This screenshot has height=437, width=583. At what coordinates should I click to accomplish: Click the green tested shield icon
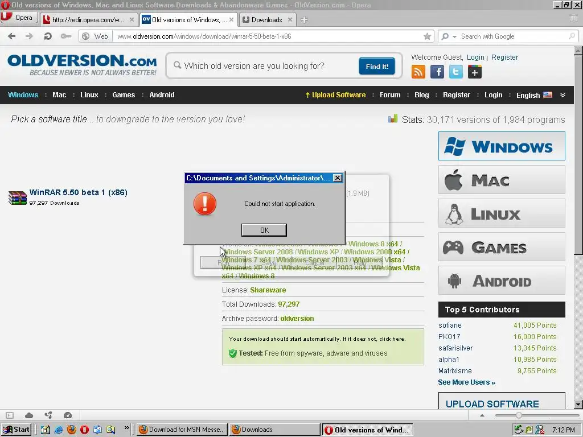233,353
